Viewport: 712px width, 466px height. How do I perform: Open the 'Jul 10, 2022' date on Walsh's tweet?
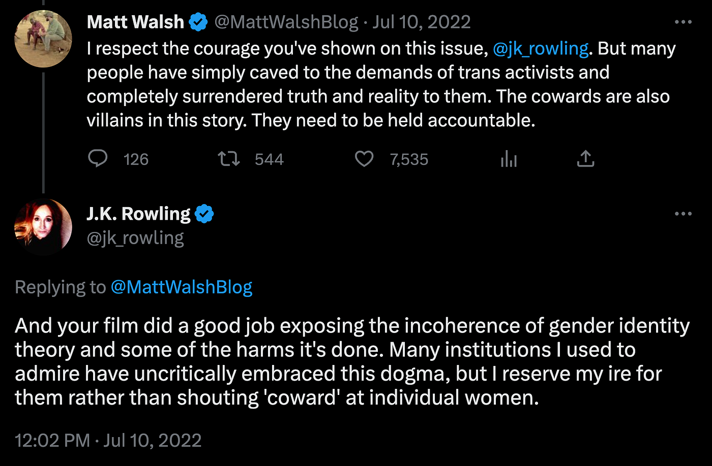(x=422, y=22)
